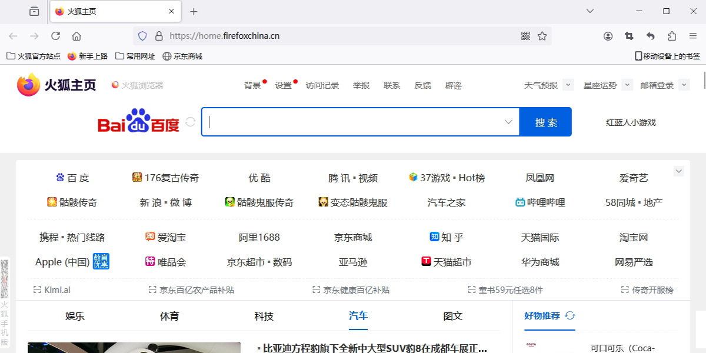Open 唯品会 site link
The image size is (706, 353).
[165, 262]
